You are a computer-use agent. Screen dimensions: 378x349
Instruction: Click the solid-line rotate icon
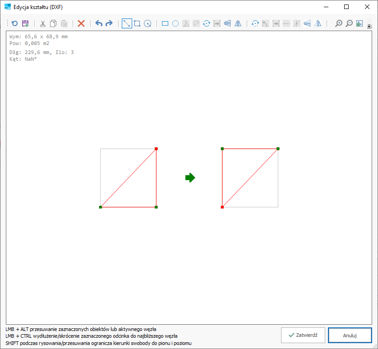point(207,23)
